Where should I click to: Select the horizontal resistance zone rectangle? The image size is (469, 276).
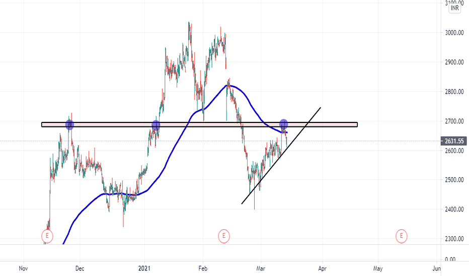pyautogui.click(x=199, y=124)
